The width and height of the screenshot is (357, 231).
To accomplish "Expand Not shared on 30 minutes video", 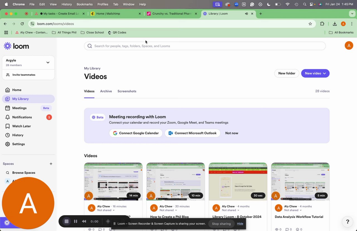I will pyautogui.click(x=168, y=210).
